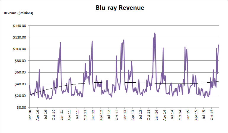Click the Apr 13 date label

click(x=133, y=115)
